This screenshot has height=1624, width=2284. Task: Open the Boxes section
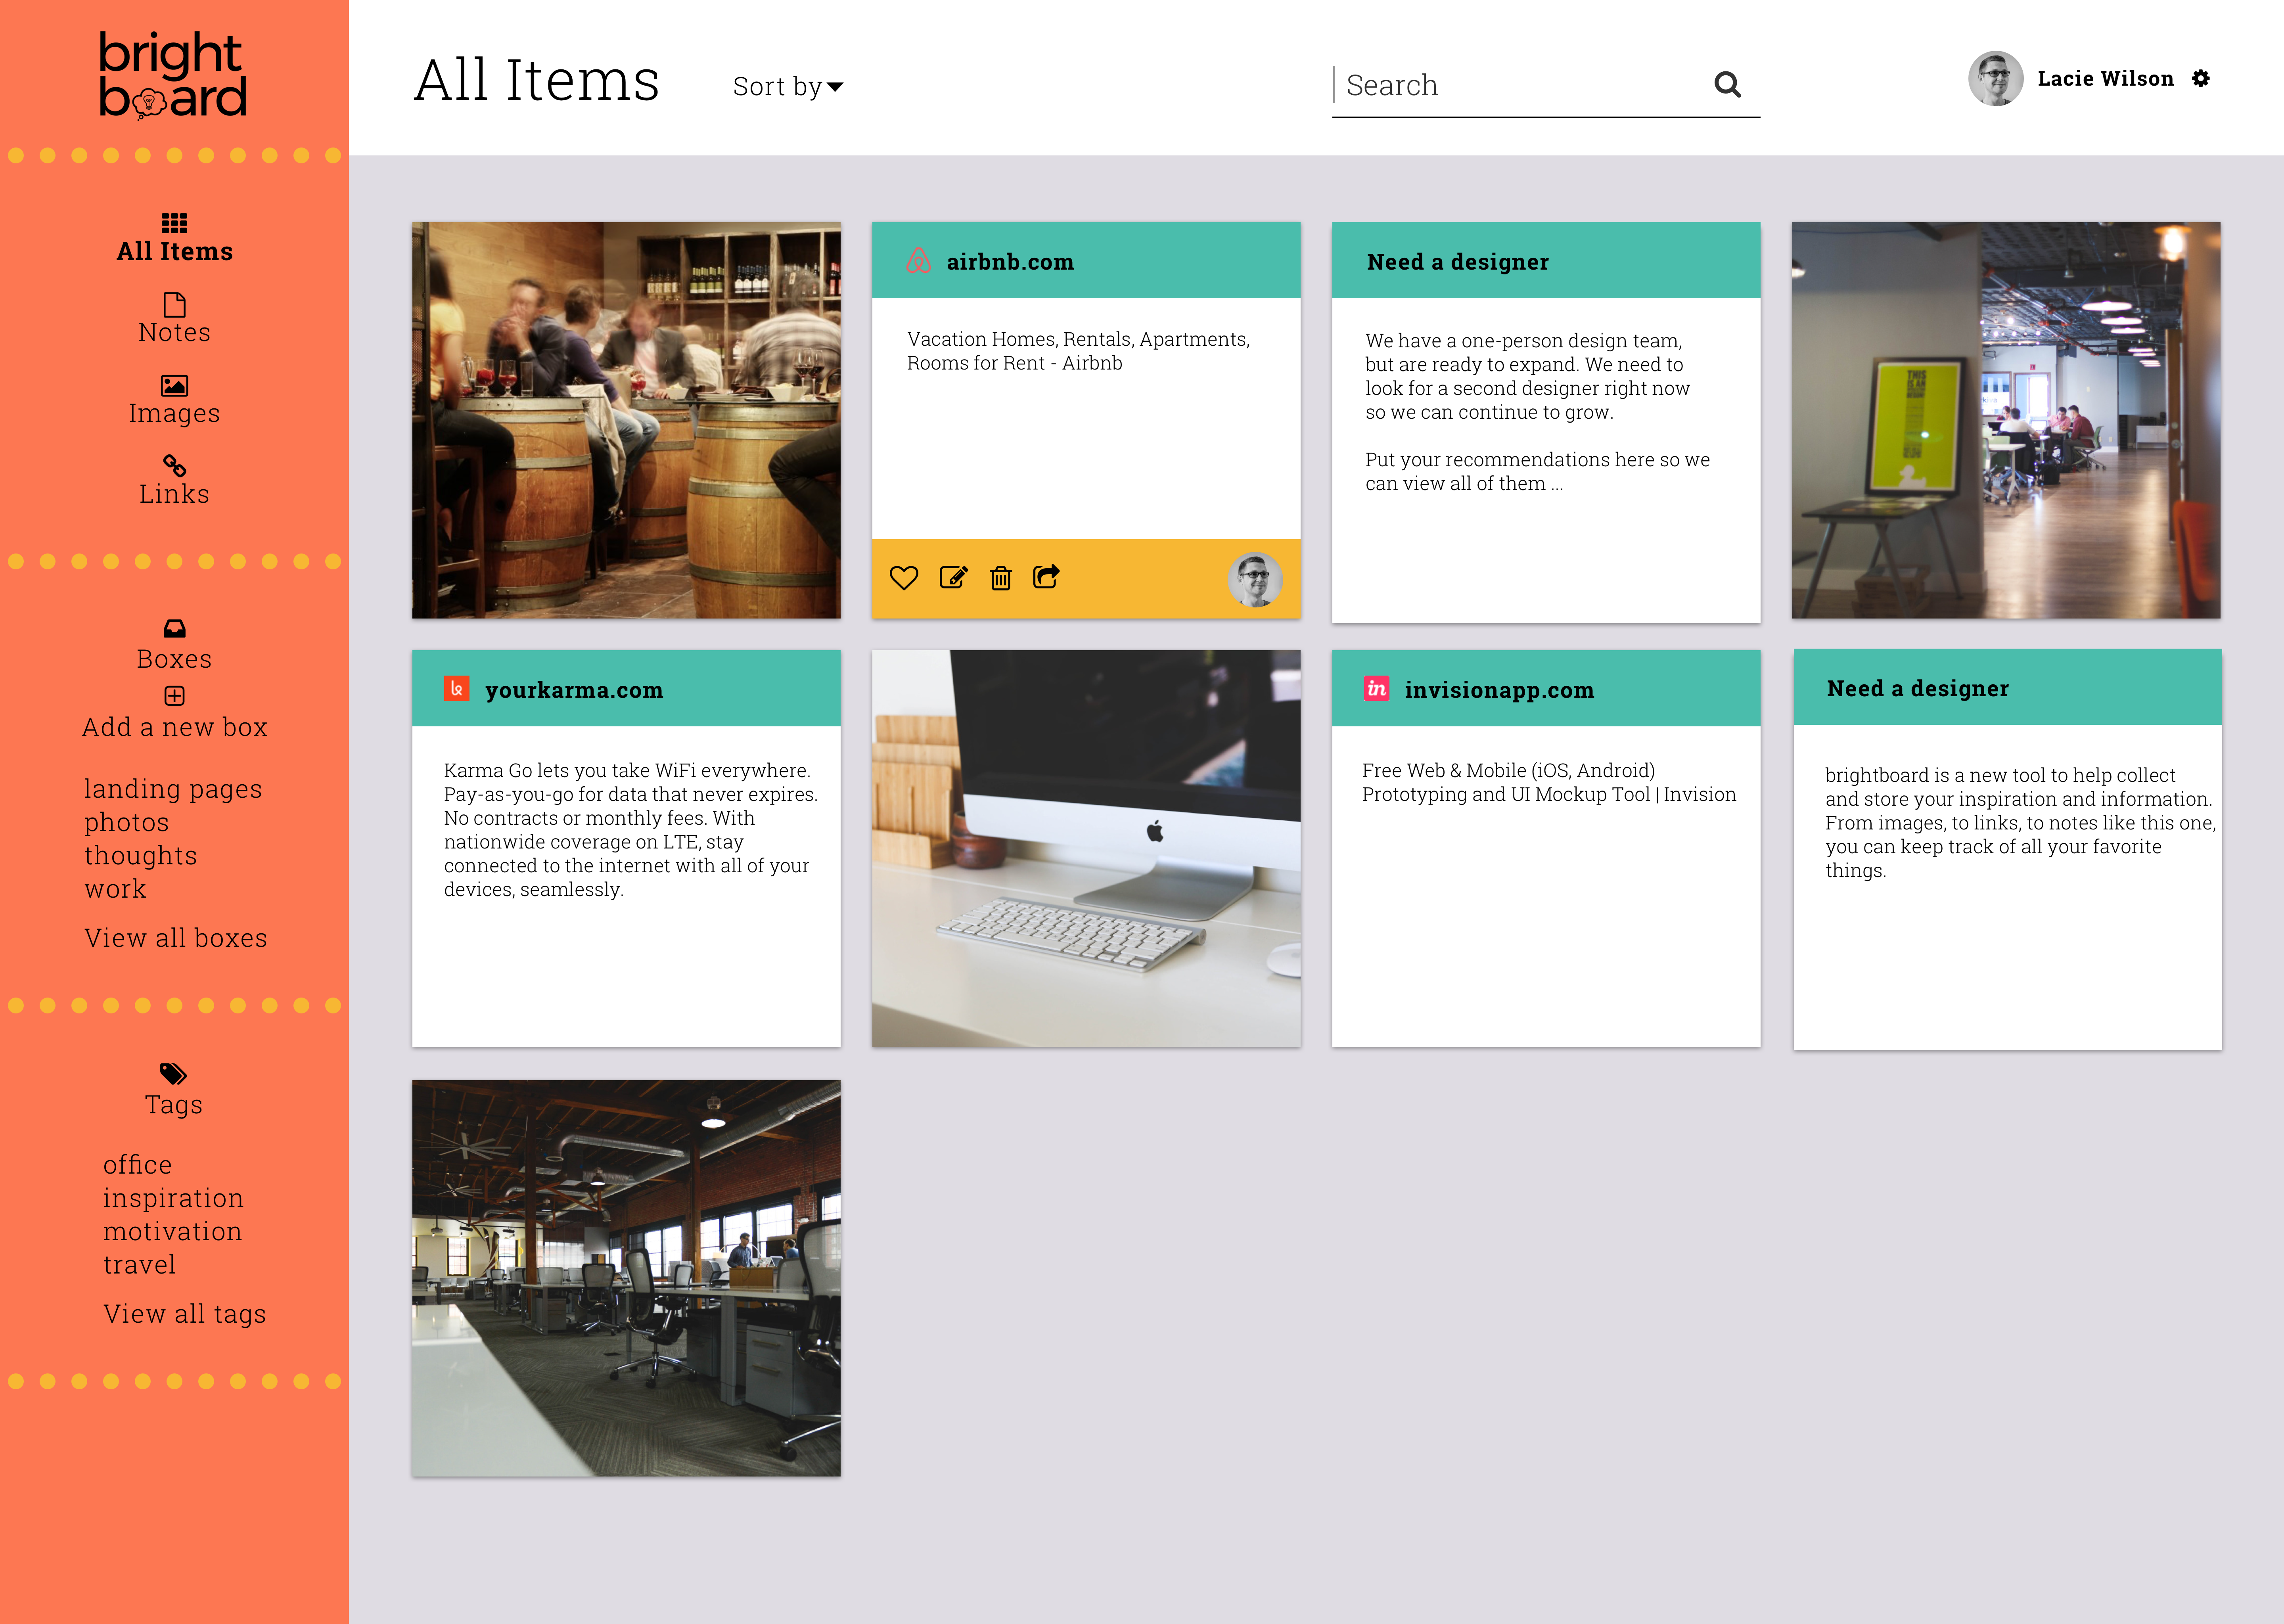point(174,659)
